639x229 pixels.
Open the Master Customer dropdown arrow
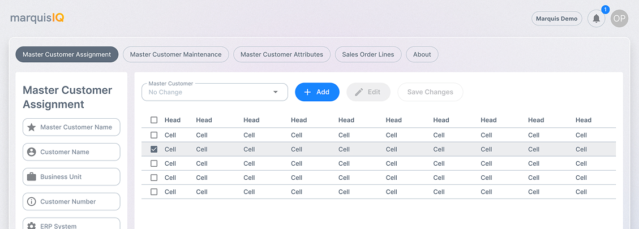[276, 92]
